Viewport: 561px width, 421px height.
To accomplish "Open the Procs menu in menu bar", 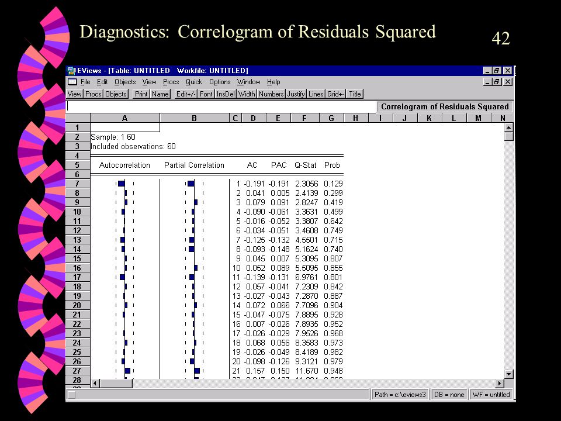I will [x=171, y=82].
